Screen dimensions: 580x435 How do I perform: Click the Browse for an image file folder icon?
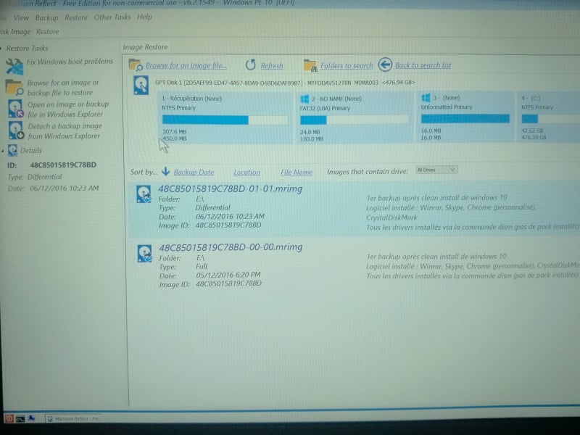pos(136,65)
